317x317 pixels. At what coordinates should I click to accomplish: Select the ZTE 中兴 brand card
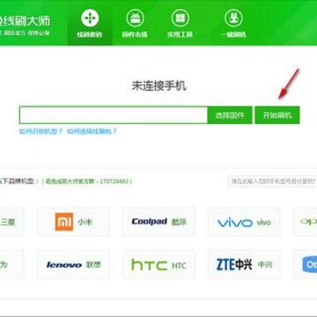point(244,264)
